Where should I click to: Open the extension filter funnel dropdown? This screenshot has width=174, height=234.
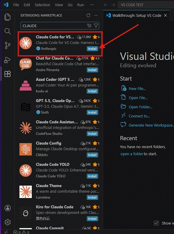pos(96,26)
